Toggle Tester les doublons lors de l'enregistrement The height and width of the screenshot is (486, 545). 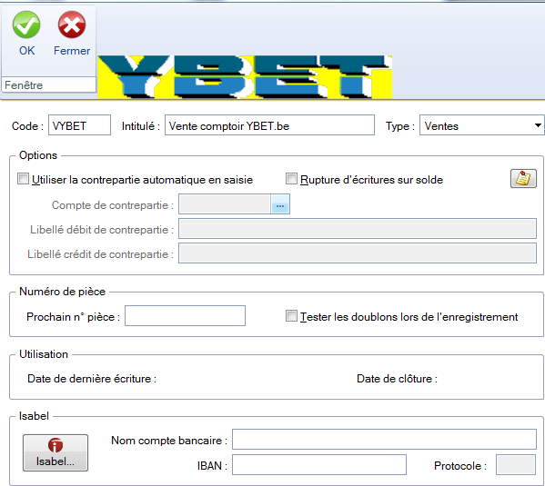click(x=291, y=316)
